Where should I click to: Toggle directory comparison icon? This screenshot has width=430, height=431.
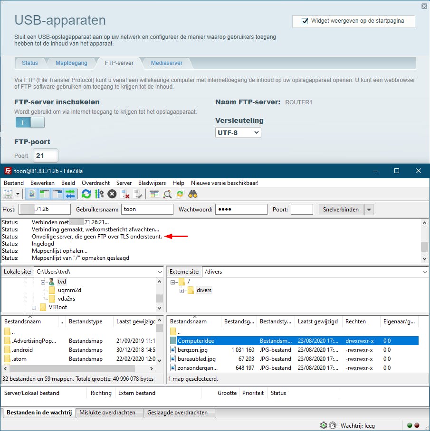[x=167, y=194]
